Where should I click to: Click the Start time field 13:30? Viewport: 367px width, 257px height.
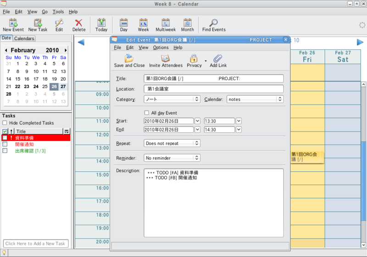(x=219, y=121)
